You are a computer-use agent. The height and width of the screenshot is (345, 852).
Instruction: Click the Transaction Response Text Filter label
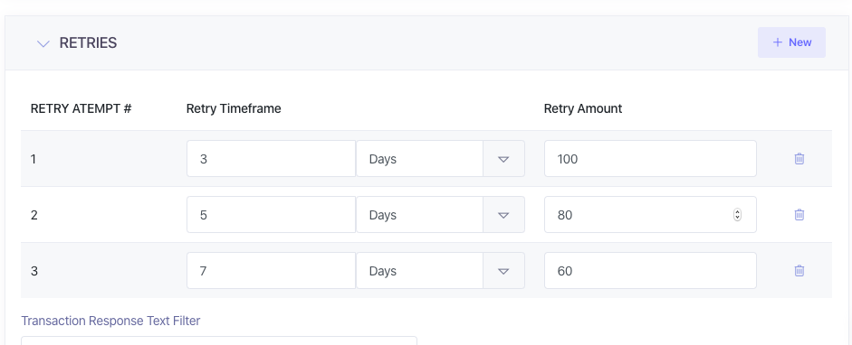click(x=110, y=321)
